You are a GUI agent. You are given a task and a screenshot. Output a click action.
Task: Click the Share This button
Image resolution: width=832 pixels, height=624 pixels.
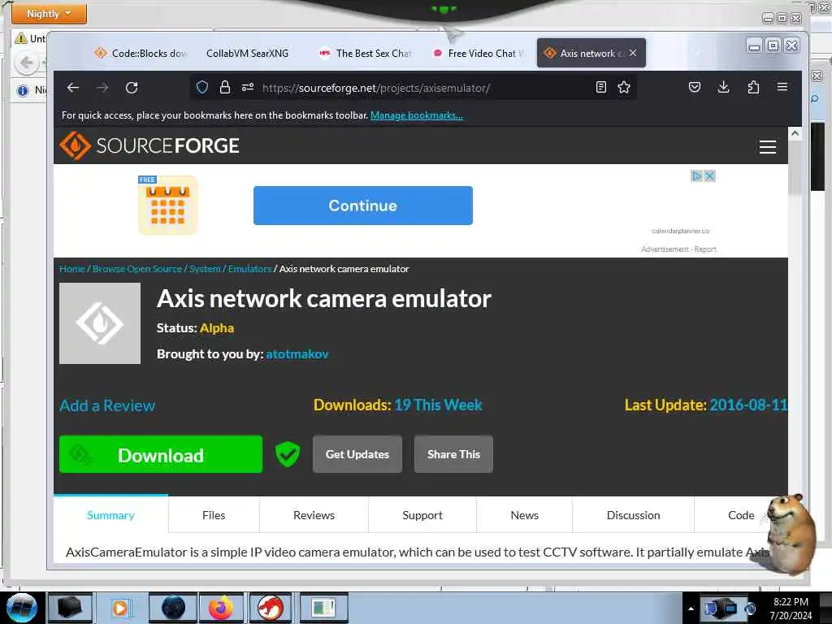[453, 454]
